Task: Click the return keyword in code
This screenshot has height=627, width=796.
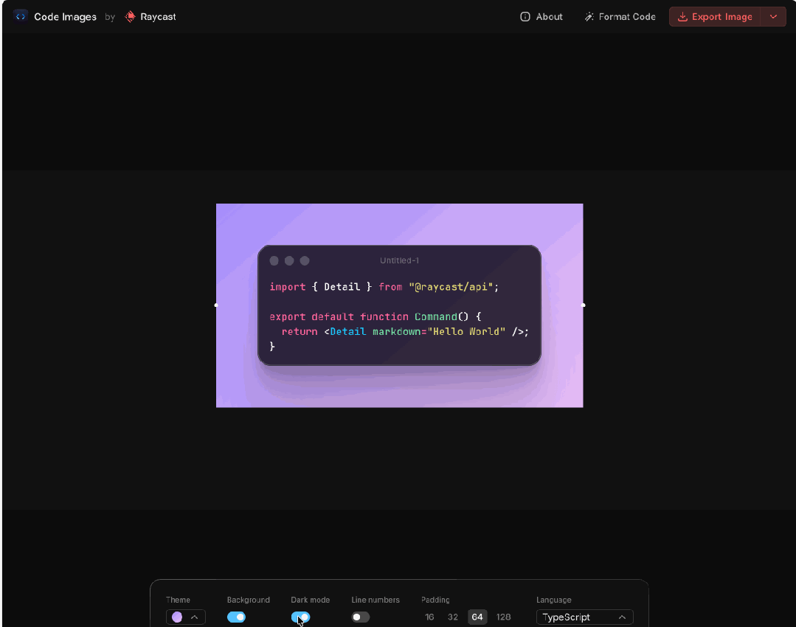Action: click(x=300, y=331)
